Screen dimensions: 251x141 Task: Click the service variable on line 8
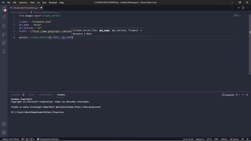pyautogui.click(x=24, y=38)
